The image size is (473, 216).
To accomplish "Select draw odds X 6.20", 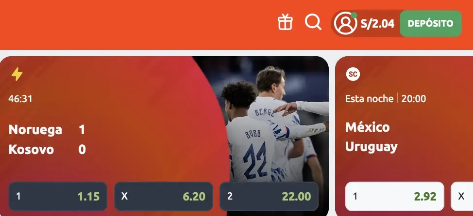I will 164,197.
